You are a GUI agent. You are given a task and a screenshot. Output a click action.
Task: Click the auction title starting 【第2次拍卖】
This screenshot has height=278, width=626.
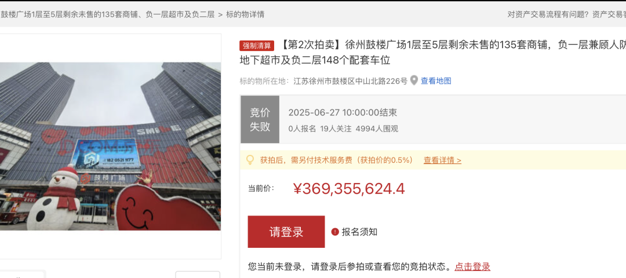click(x=432, y=52)
